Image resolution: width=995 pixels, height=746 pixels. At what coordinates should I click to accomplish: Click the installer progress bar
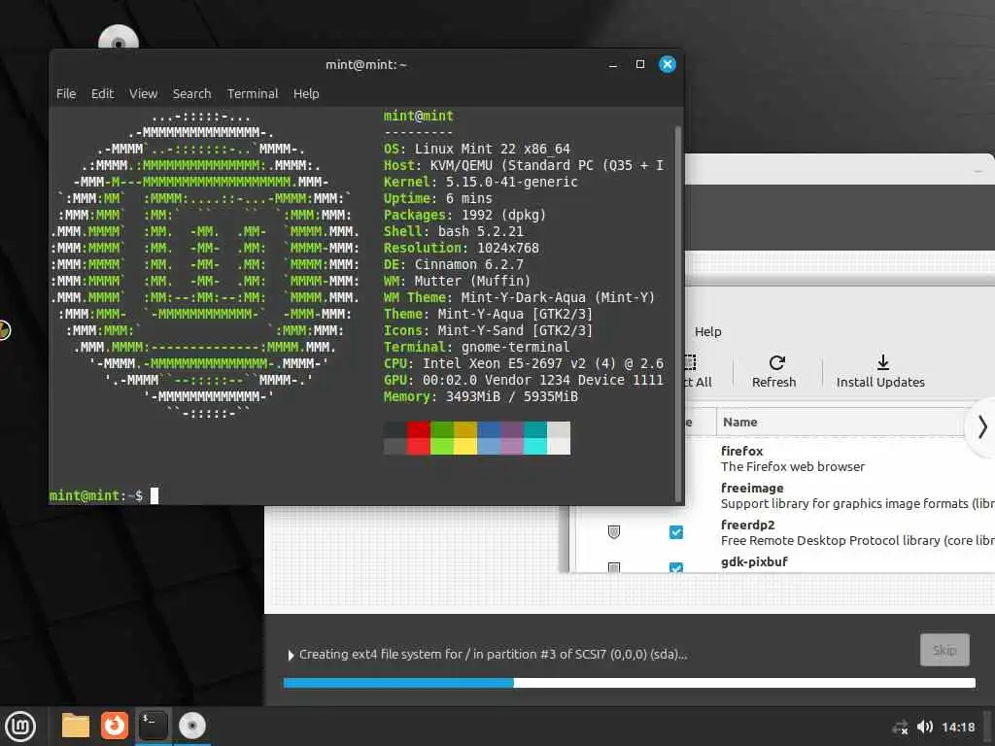629,683
